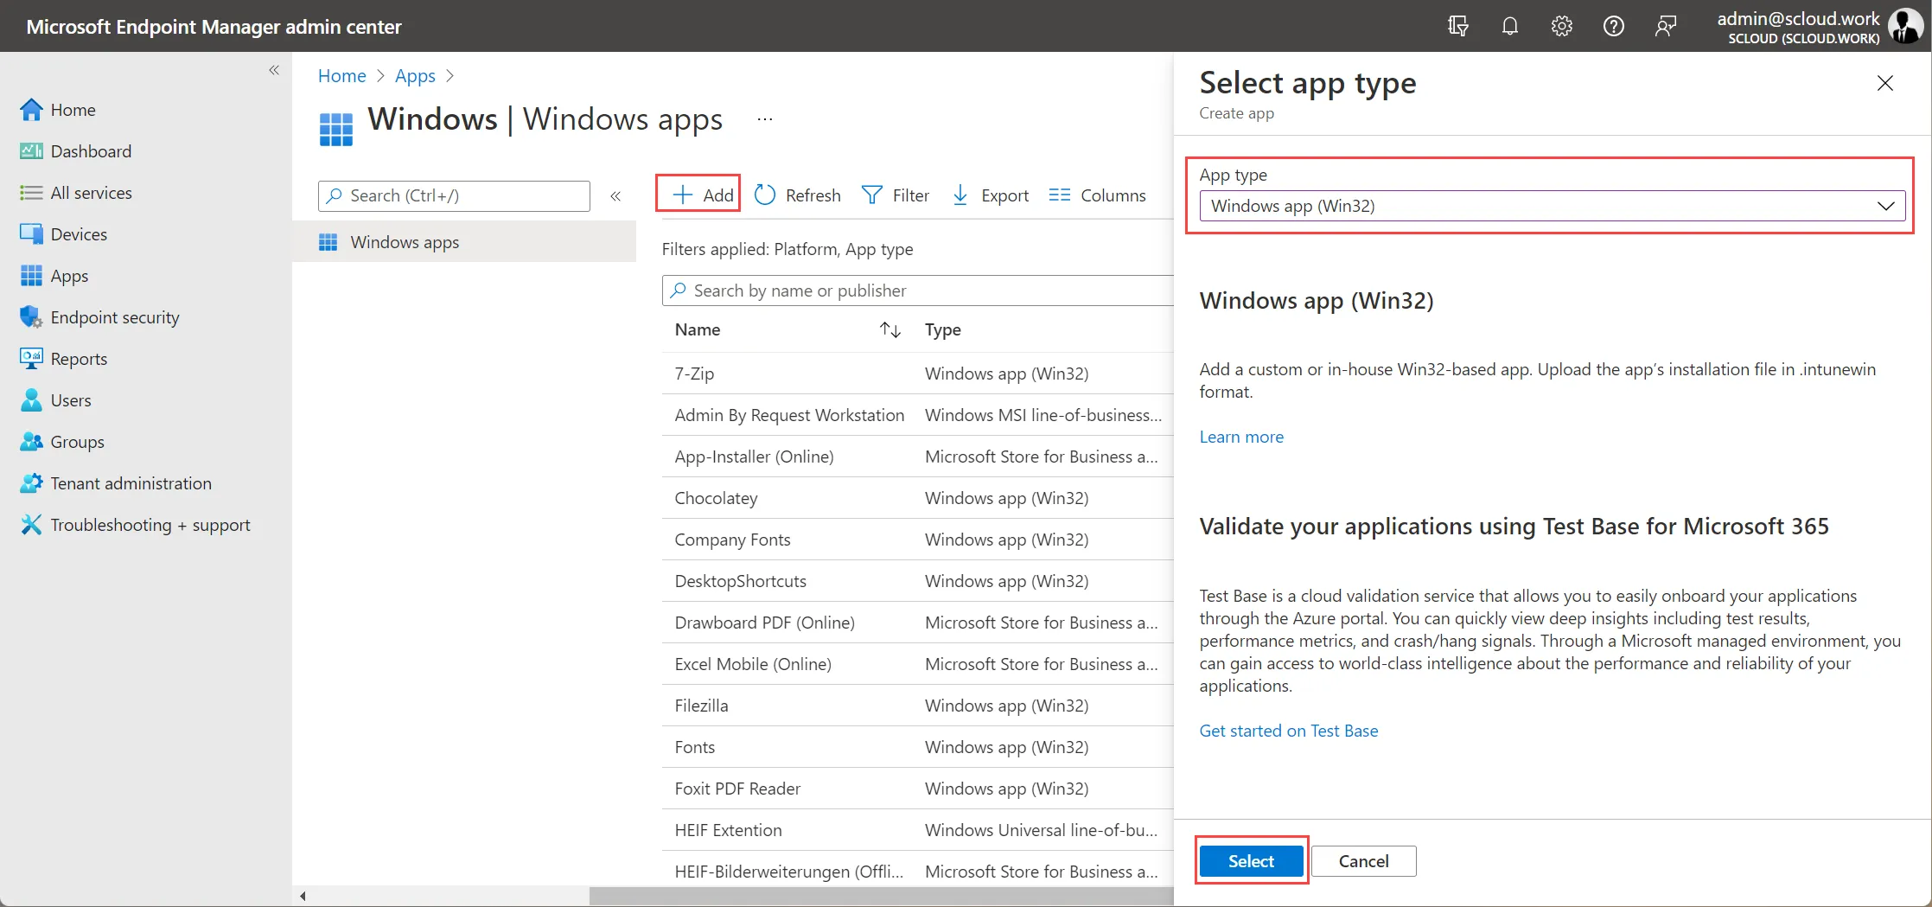Open the admin account avatar
This screenshot has width=1932, height=907.
1904,26
